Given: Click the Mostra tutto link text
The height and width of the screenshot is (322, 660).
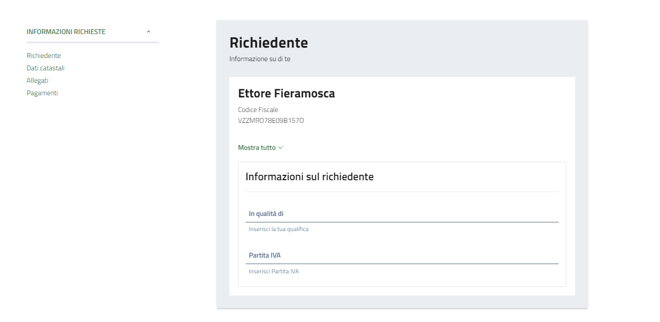Looking at the screenshot, I should coord(257,148).
